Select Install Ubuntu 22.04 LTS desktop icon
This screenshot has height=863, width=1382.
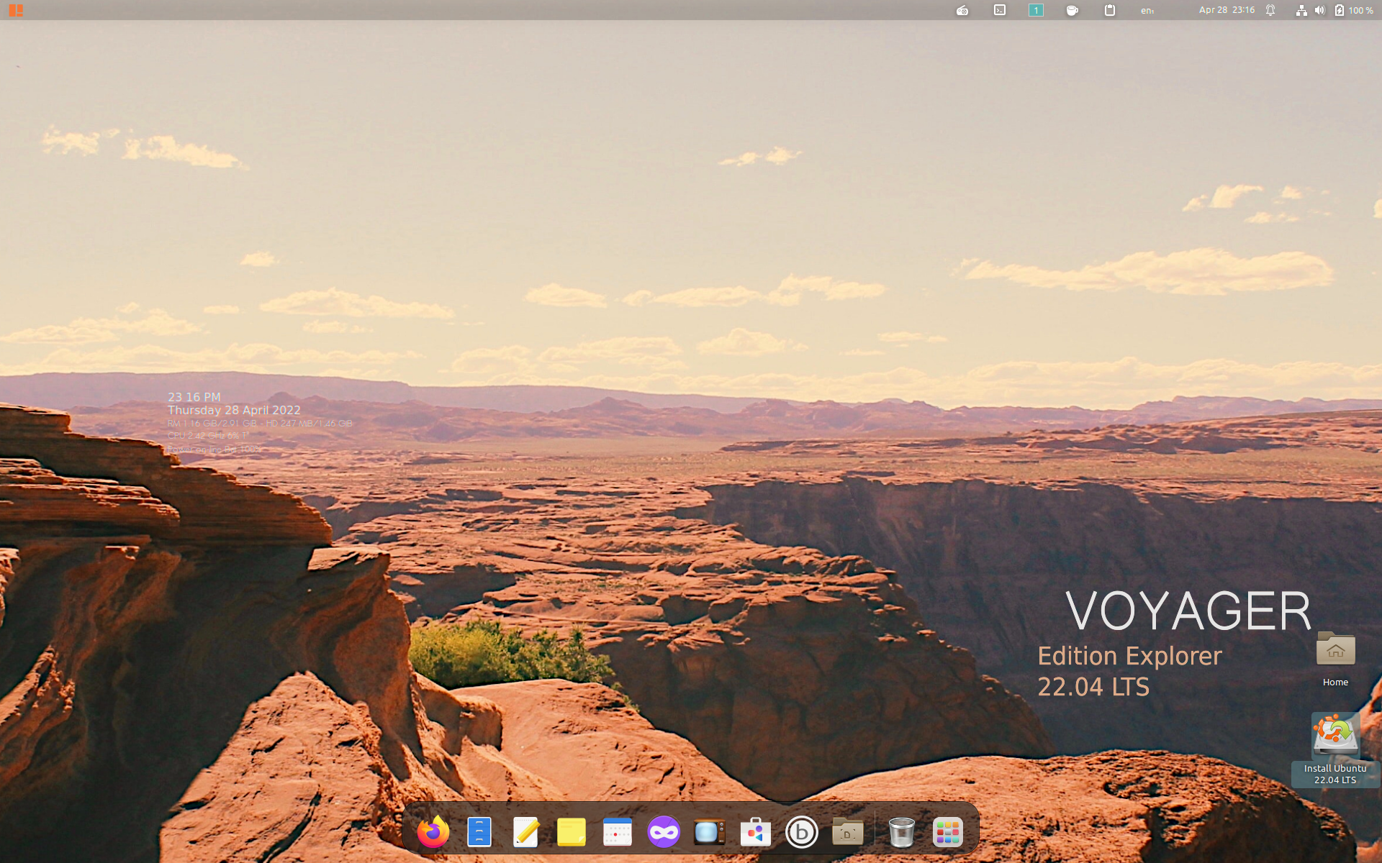[x=1336, y=749]
